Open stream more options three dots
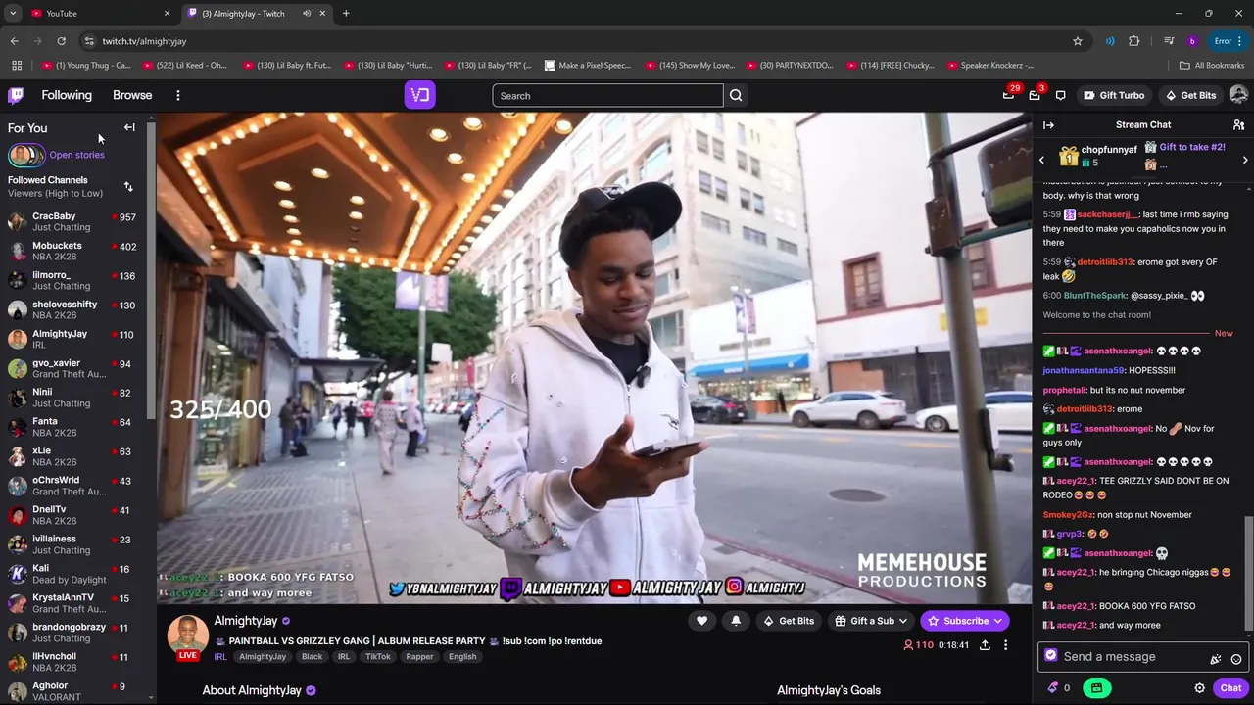This screenshot has width=1254, height=705. 1005,645
